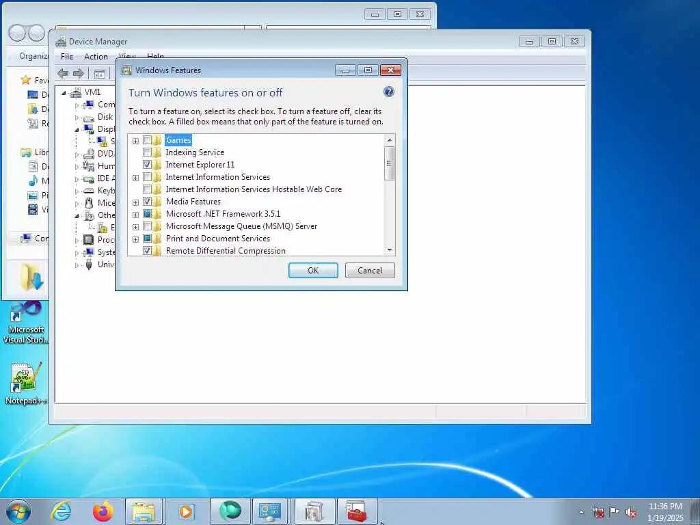
Task: Toggle the Microsoft .NET Framework 3.5.1 checkbox
Action: tap(148, 214)
